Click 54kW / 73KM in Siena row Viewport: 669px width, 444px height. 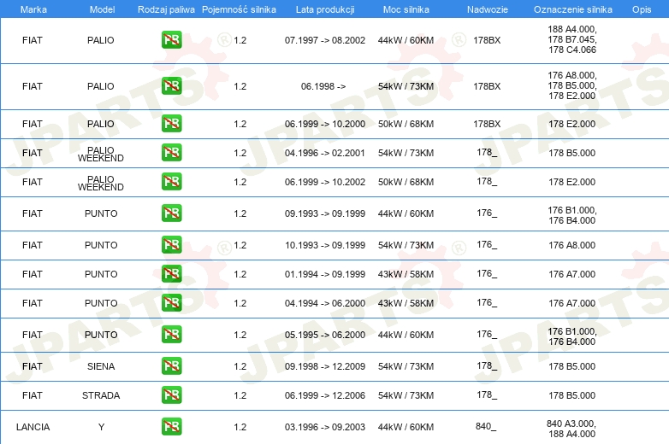(406, 366)
